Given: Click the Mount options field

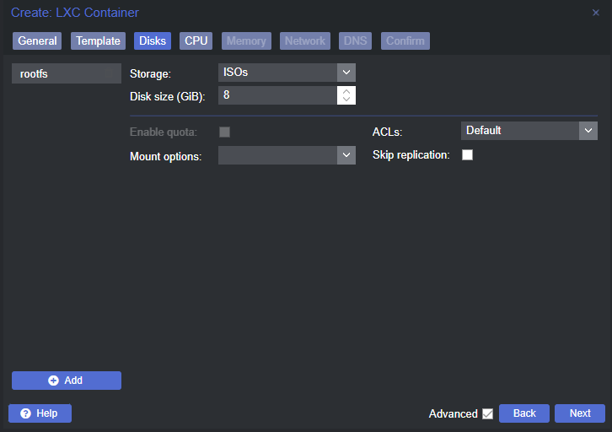Looking at the screenshot, I should pyautogui.click(x=277, y=155).
